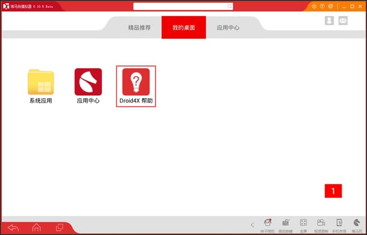Maximize the emulator window
The image size is (367, 235).
point(352,7)
